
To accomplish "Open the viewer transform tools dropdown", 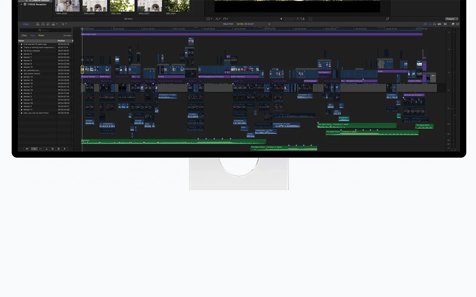I will pyautogui.click(x=209, y=19).
